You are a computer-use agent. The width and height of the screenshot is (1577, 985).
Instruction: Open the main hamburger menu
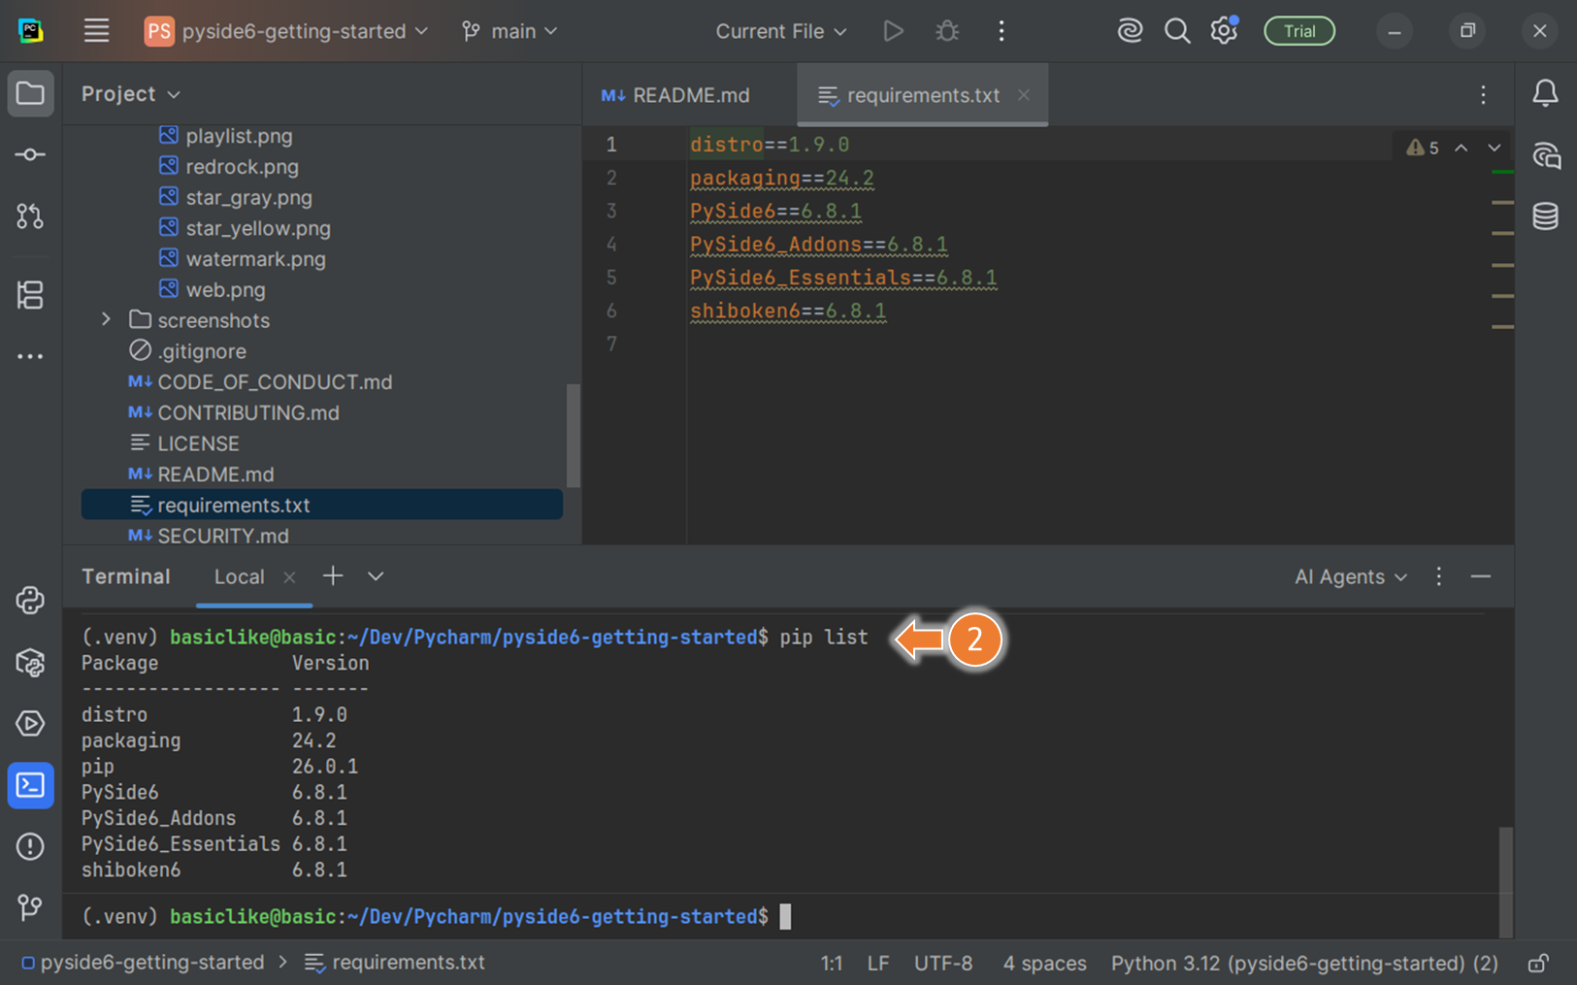pos(96,31)
